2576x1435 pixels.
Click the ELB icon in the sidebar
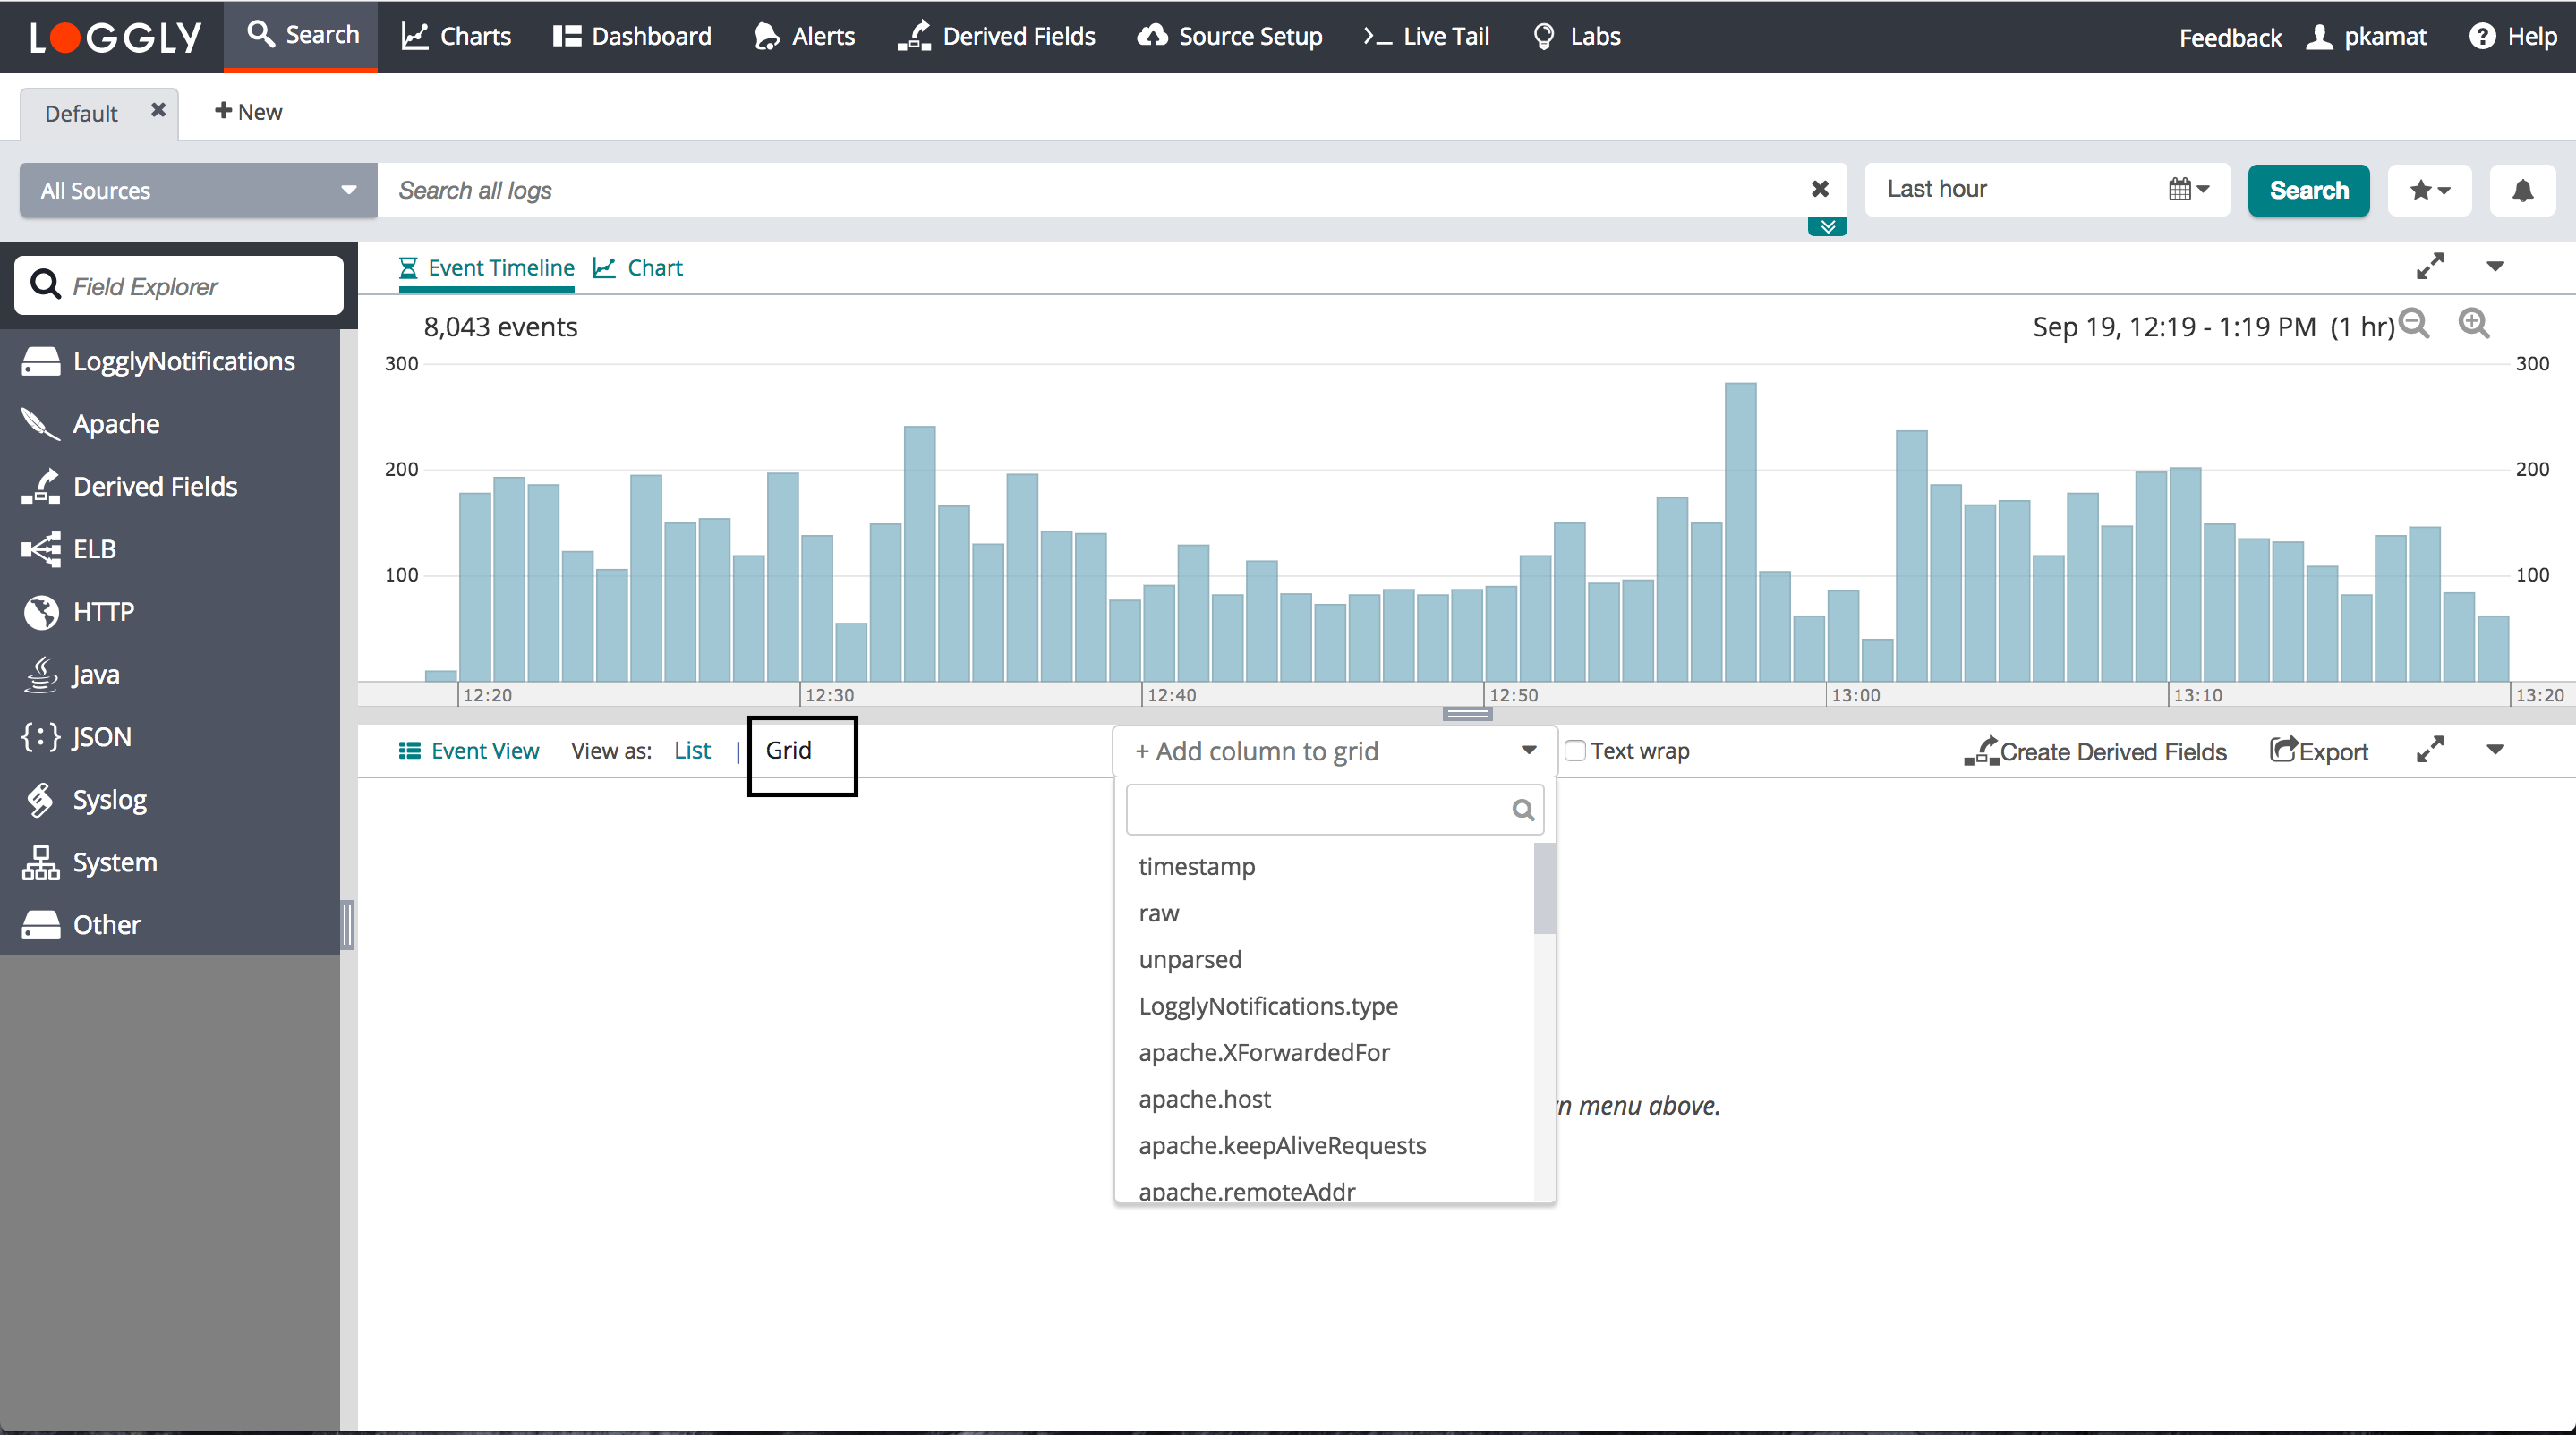pos(38,548)
